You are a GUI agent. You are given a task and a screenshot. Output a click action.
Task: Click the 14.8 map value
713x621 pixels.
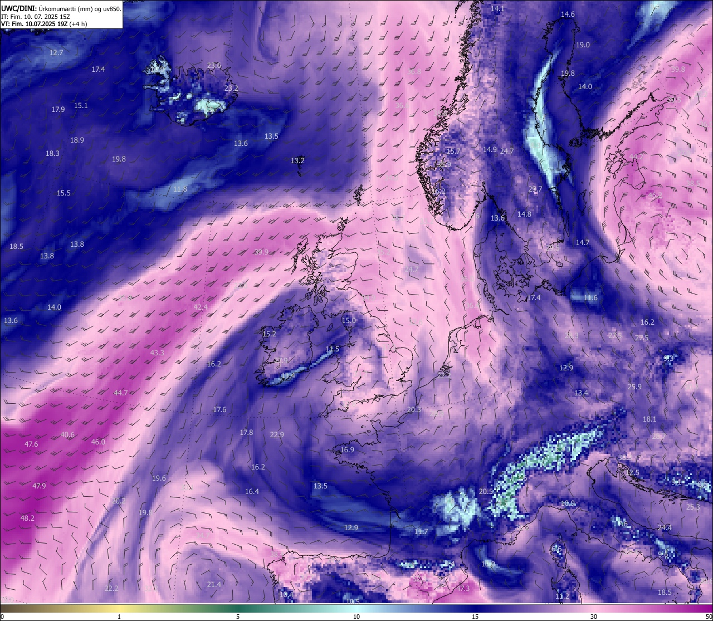tap(524, 214)
